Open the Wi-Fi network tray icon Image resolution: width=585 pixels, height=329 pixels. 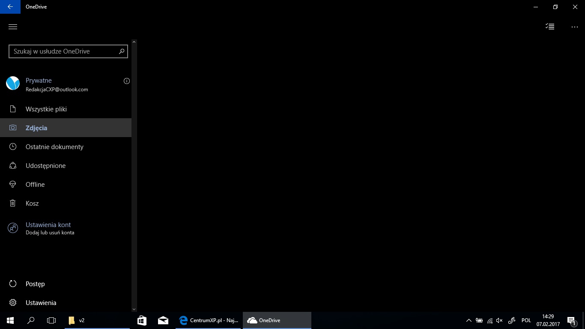tap(489, 320)
